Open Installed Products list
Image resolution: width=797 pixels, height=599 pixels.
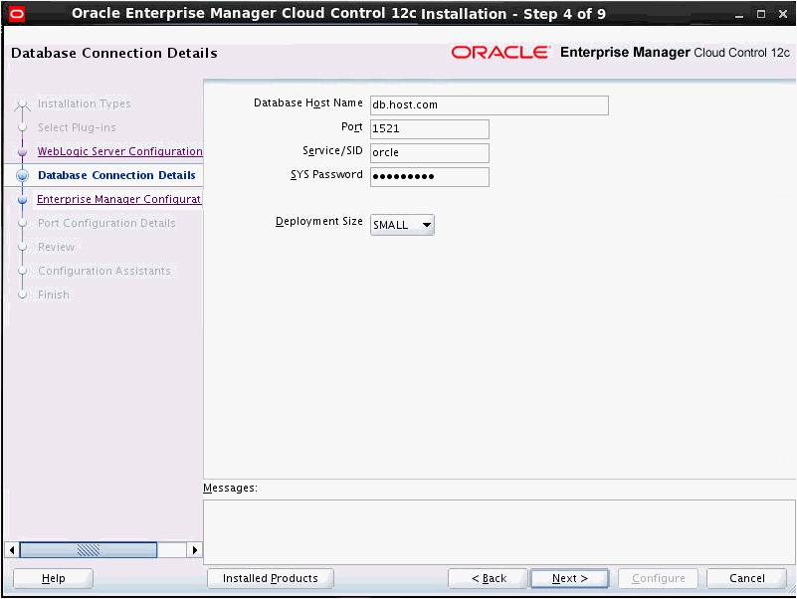pyautogui.click(x=271, y=578)
